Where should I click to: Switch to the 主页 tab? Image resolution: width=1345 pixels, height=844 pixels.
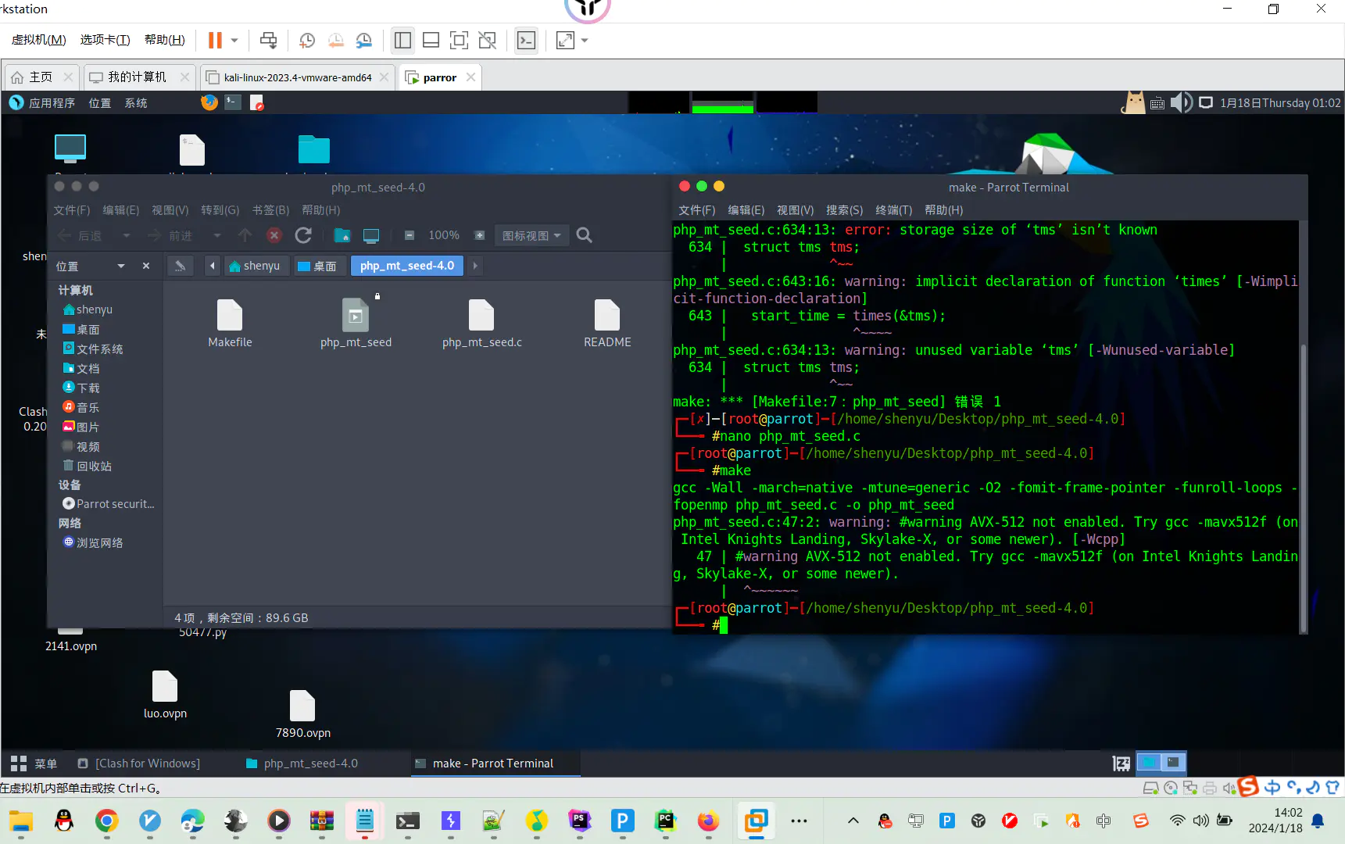point(41,77)
